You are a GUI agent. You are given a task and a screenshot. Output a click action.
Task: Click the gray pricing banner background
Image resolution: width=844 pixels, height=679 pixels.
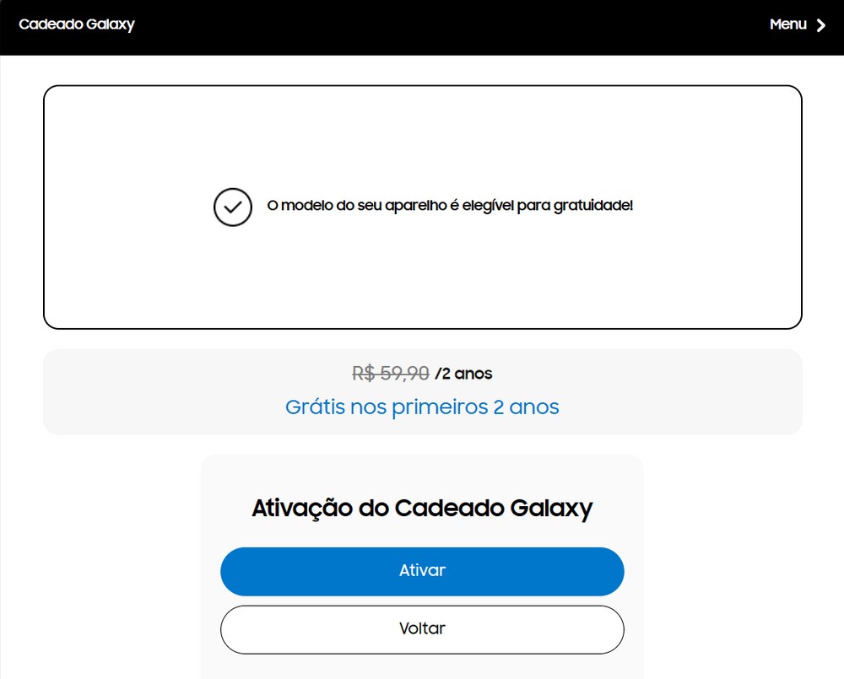pos(161,391)
